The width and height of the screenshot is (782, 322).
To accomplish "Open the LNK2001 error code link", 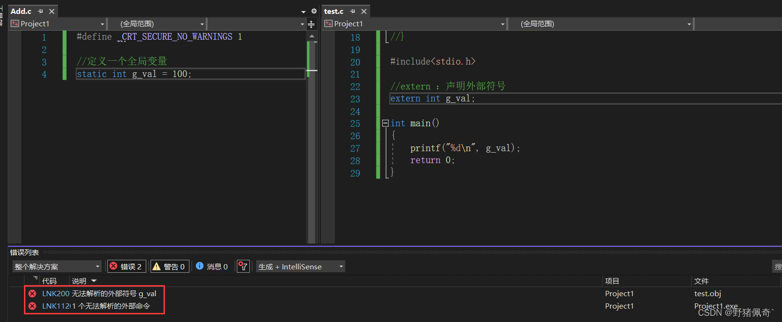I will coord(56,293).
